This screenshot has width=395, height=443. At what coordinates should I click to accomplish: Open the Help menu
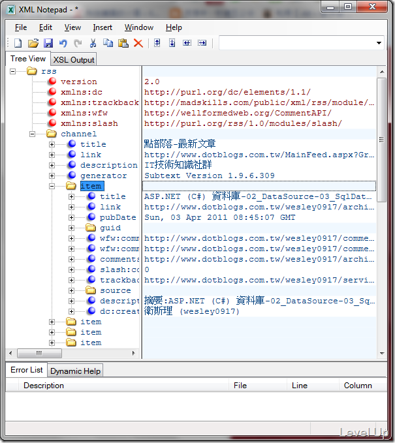tap(174, 27)
